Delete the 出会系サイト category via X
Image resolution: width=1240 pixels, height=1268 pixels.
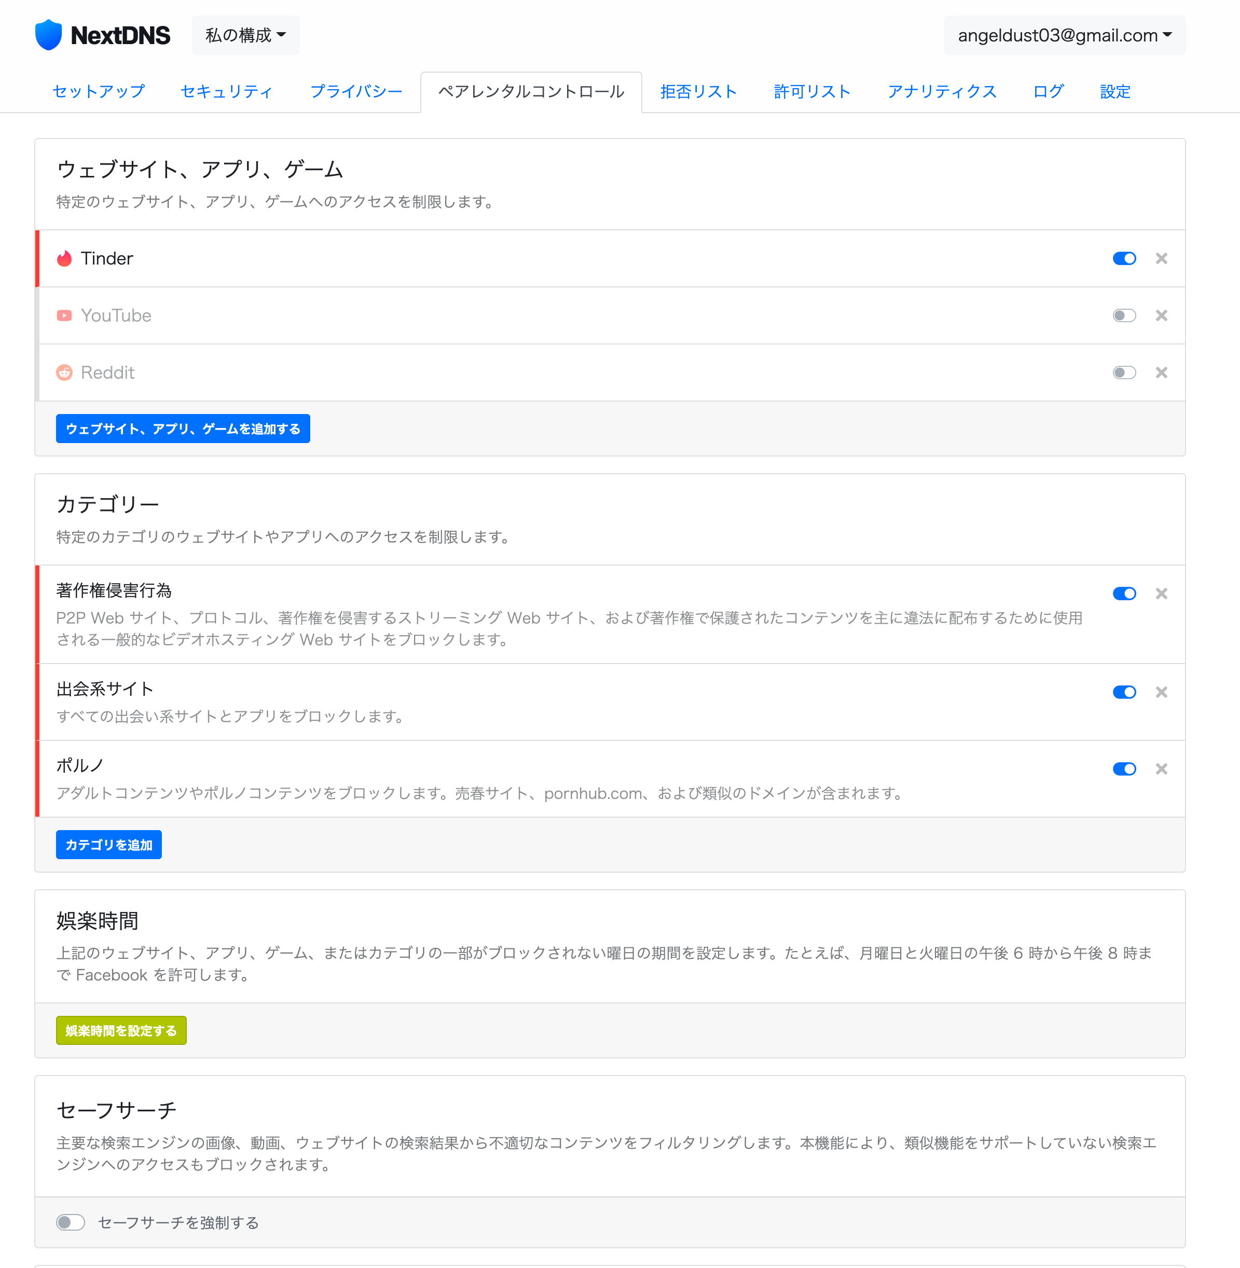[1161, 692]
